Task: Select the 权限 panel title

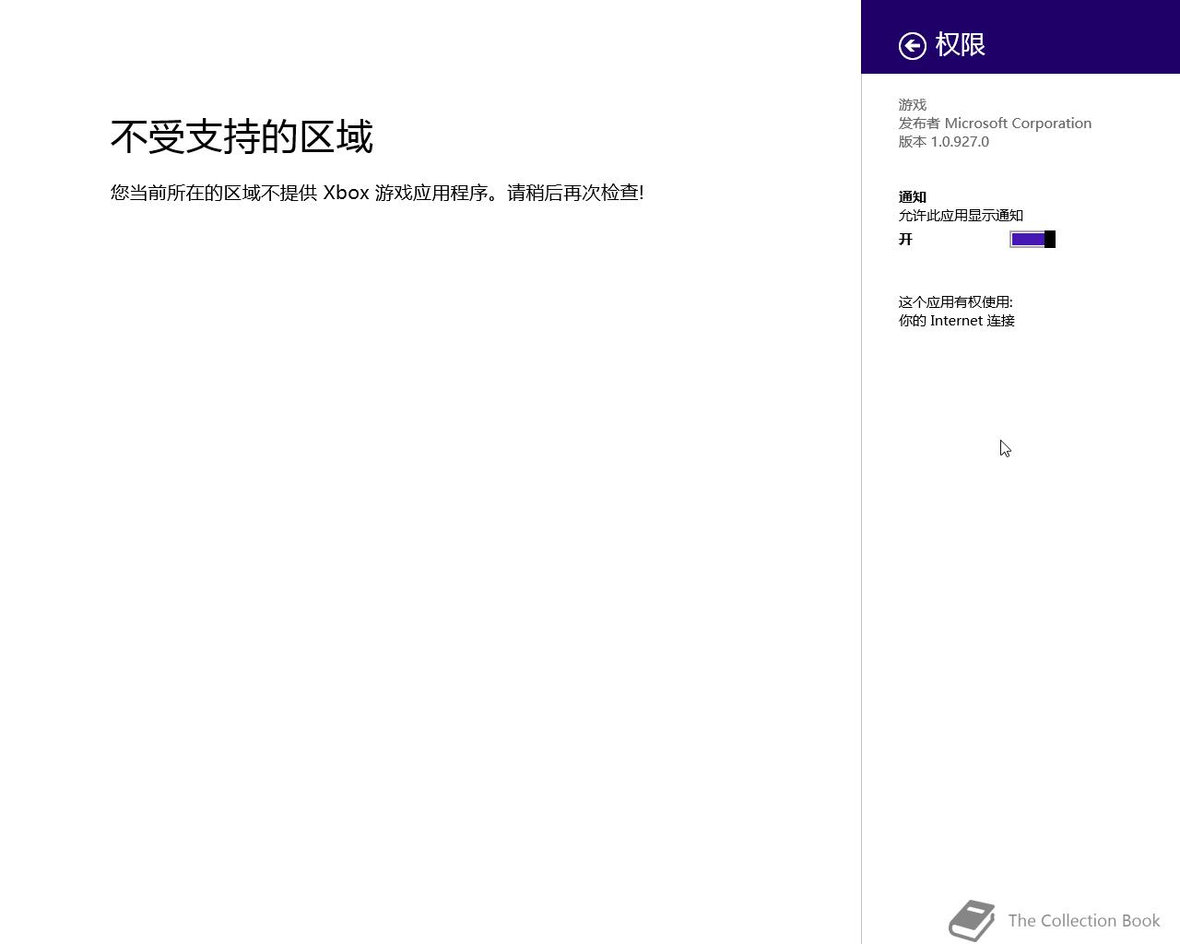Action: pyautogui.click(x=961, y=44)
